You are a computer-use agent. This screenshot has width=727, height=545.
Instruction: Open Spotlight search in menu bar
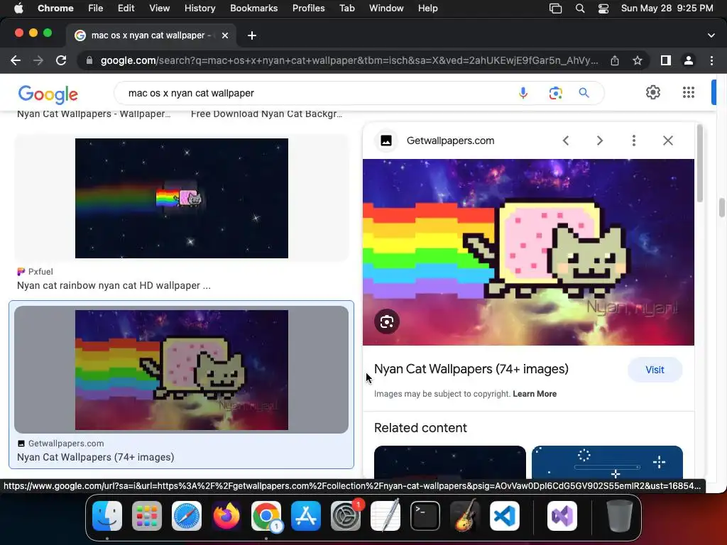(579, 9)
